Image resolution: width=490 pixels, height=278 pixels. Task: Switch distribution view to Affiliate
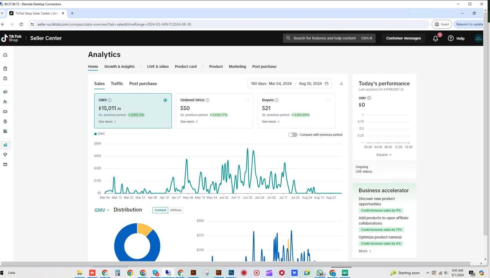click(x=176, y=210)
